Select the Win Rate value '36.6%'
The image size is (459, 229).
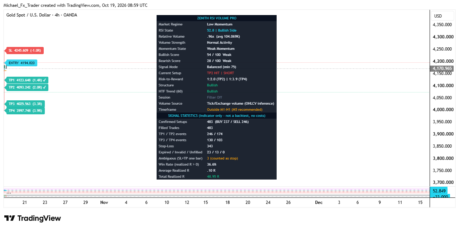tap(212, 164)
